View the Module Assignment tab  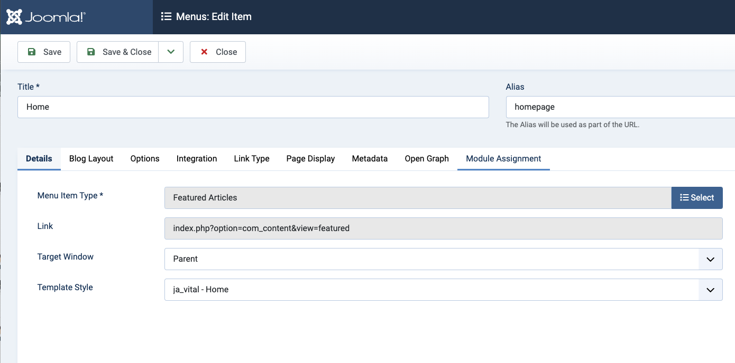[x=503, y=158]
